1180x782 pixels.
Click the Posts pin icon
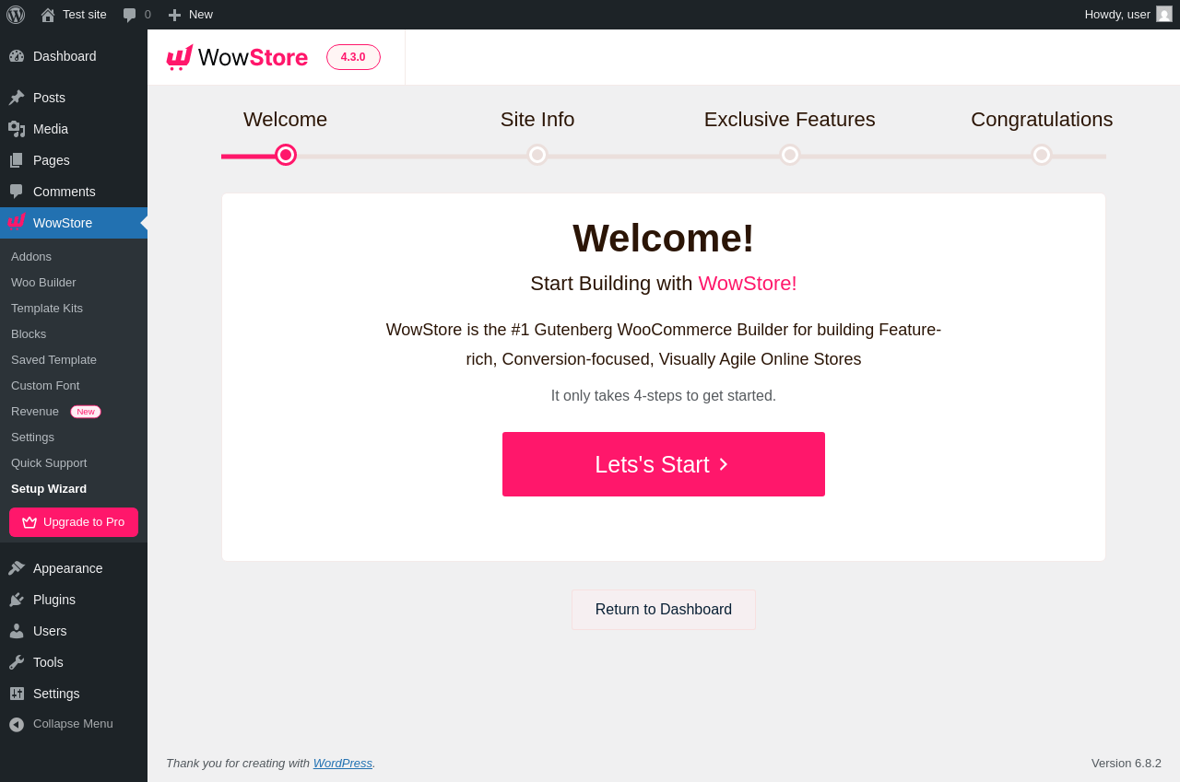point(17,98)
